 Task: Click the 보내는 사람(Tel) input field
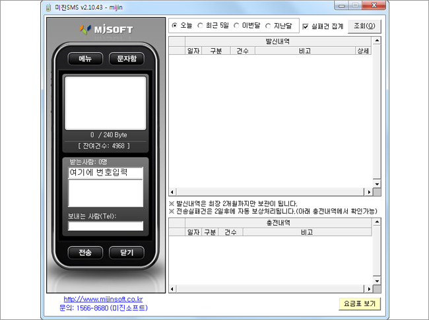point(106,226)
